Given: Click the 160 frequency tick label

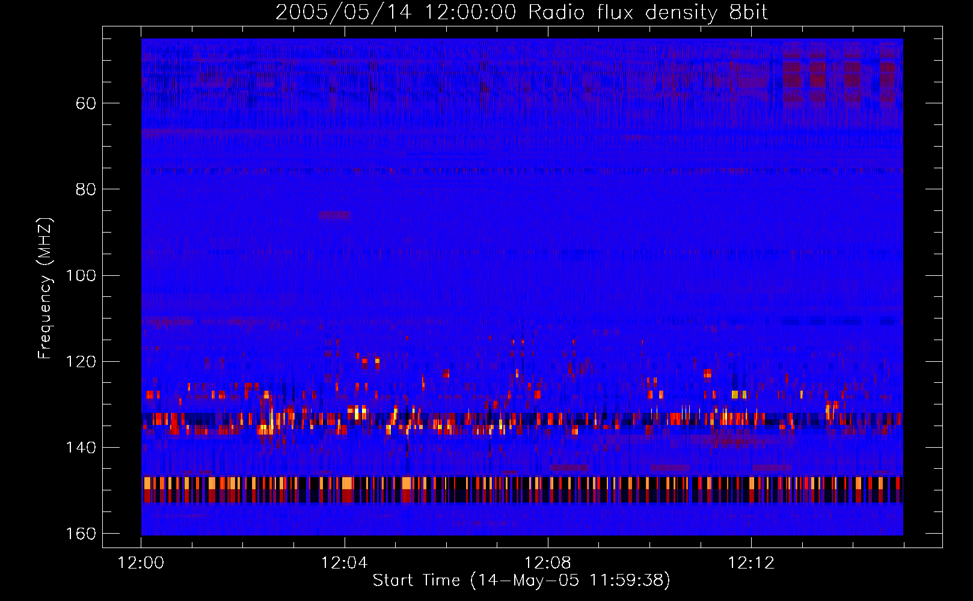Looking at the screenshot, I should [x=81, y=534].
